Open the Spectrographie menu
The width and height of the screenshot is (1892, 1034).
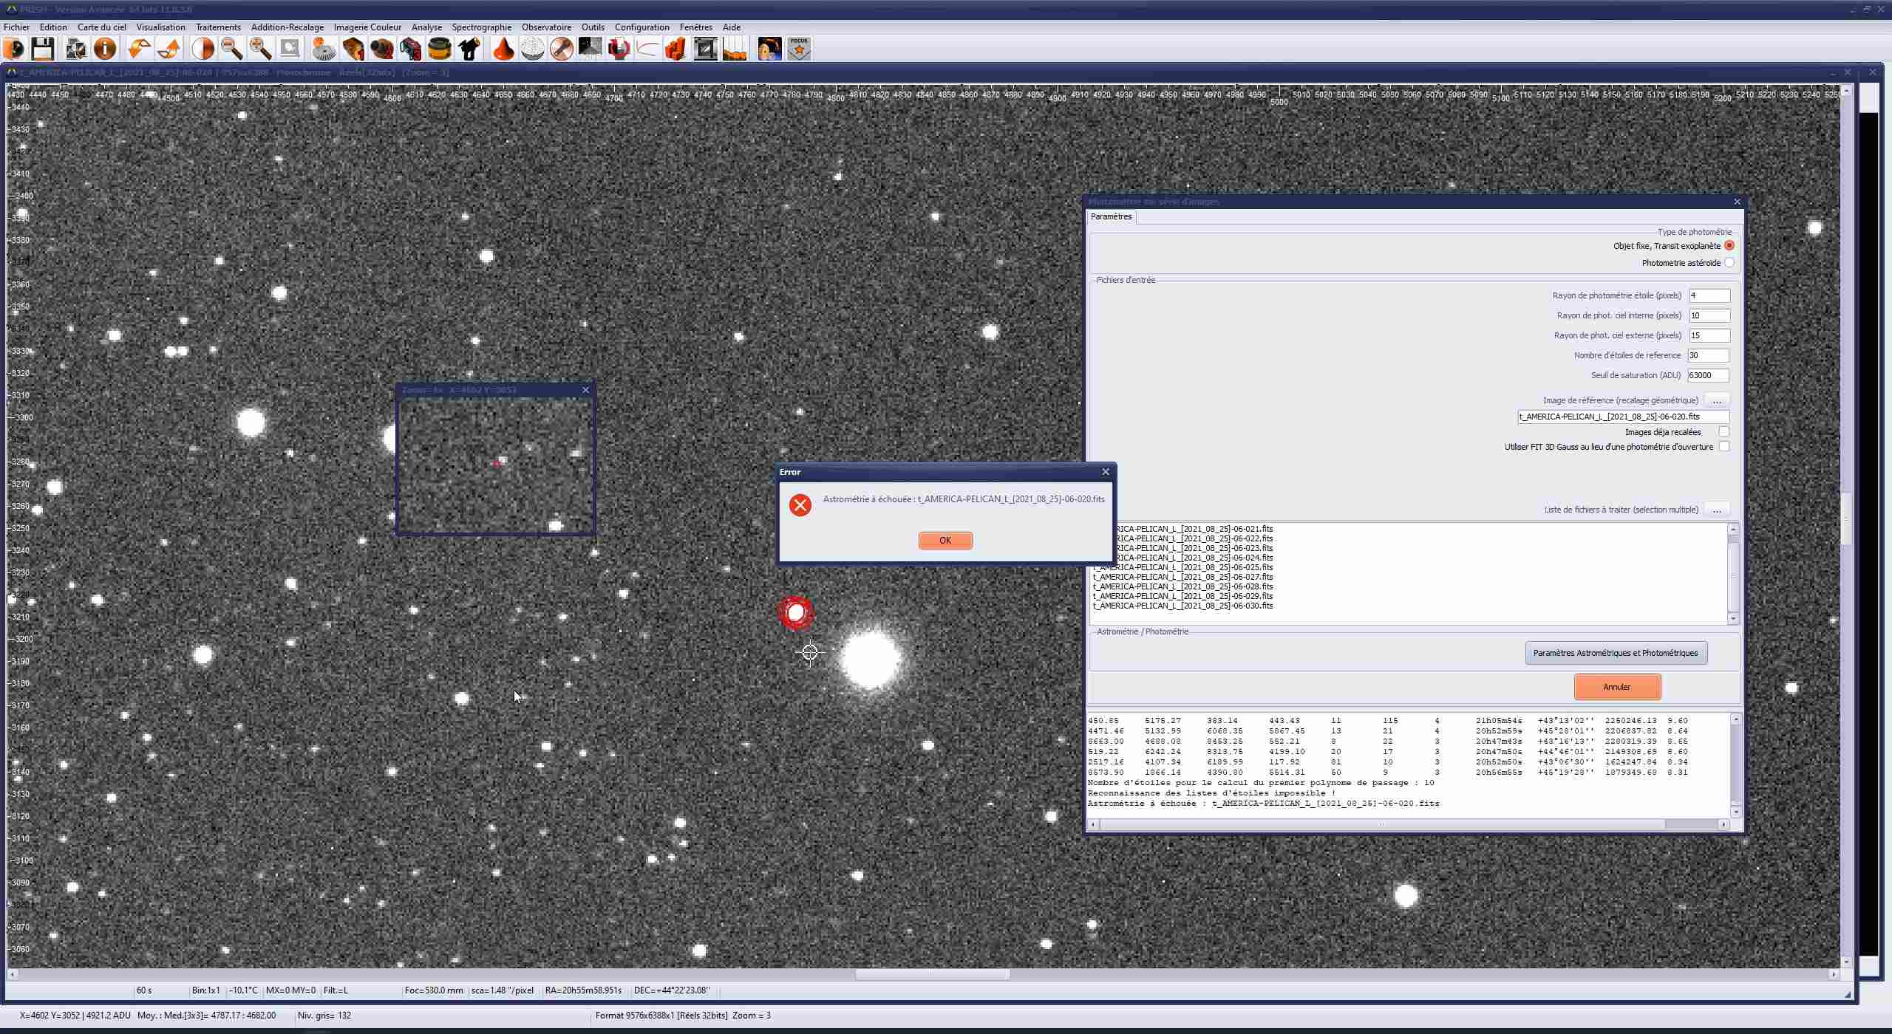tap(481, 27)
